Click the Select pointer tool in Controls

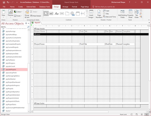click(46, 14)
